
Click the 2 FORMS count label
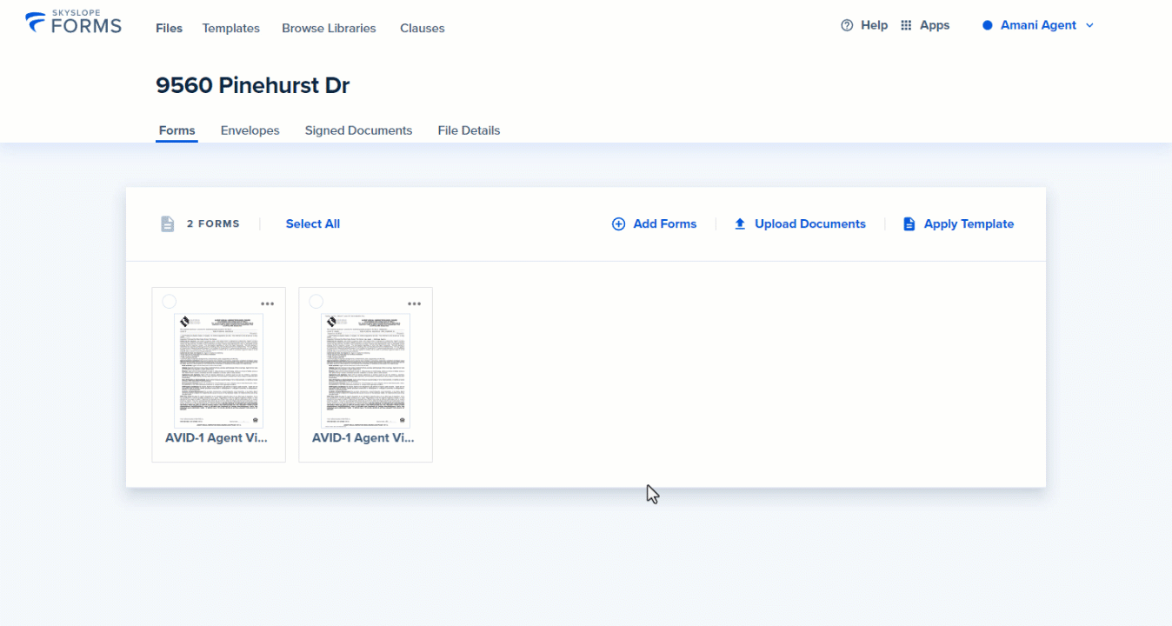pos(213,223)
